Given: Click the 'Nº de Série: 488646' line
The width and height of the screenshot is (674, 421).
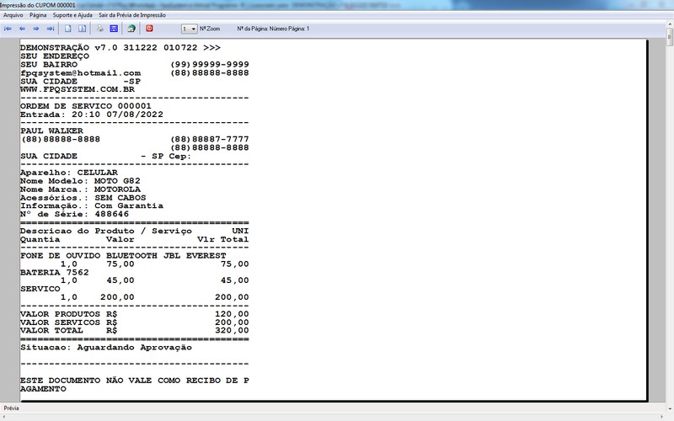Looking at the screenshot, I should (74, 214).
